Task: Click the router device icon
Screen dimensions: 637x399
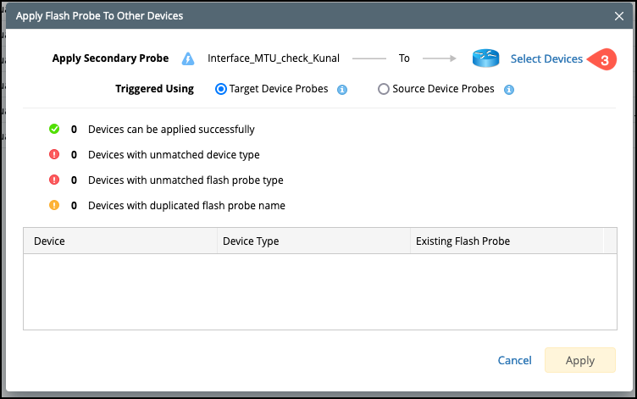Action: (x=486, y=59)
